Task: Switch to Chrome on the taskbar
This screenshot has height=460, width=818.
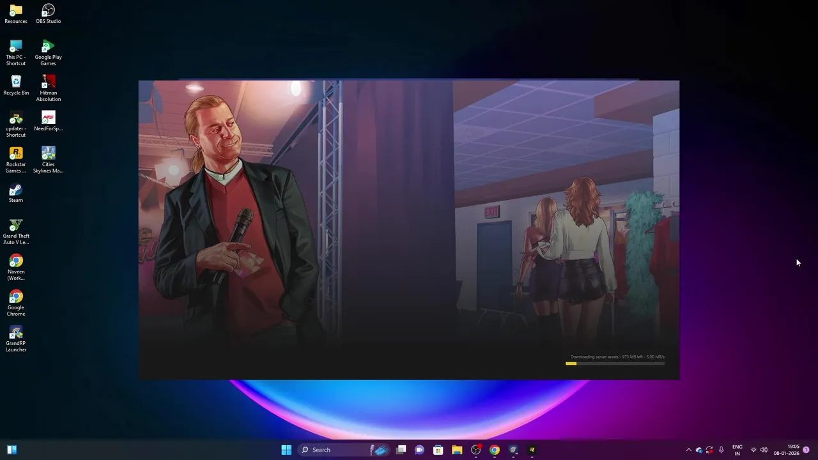Action: (494, 450)
